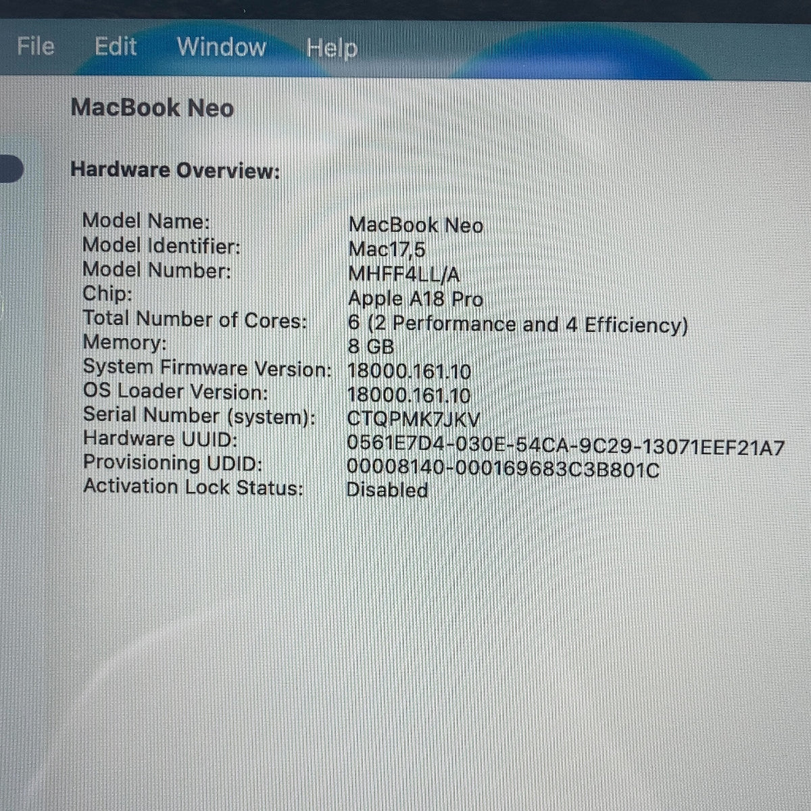Select the UUID starting with 0561E7D4

(566, 446)
